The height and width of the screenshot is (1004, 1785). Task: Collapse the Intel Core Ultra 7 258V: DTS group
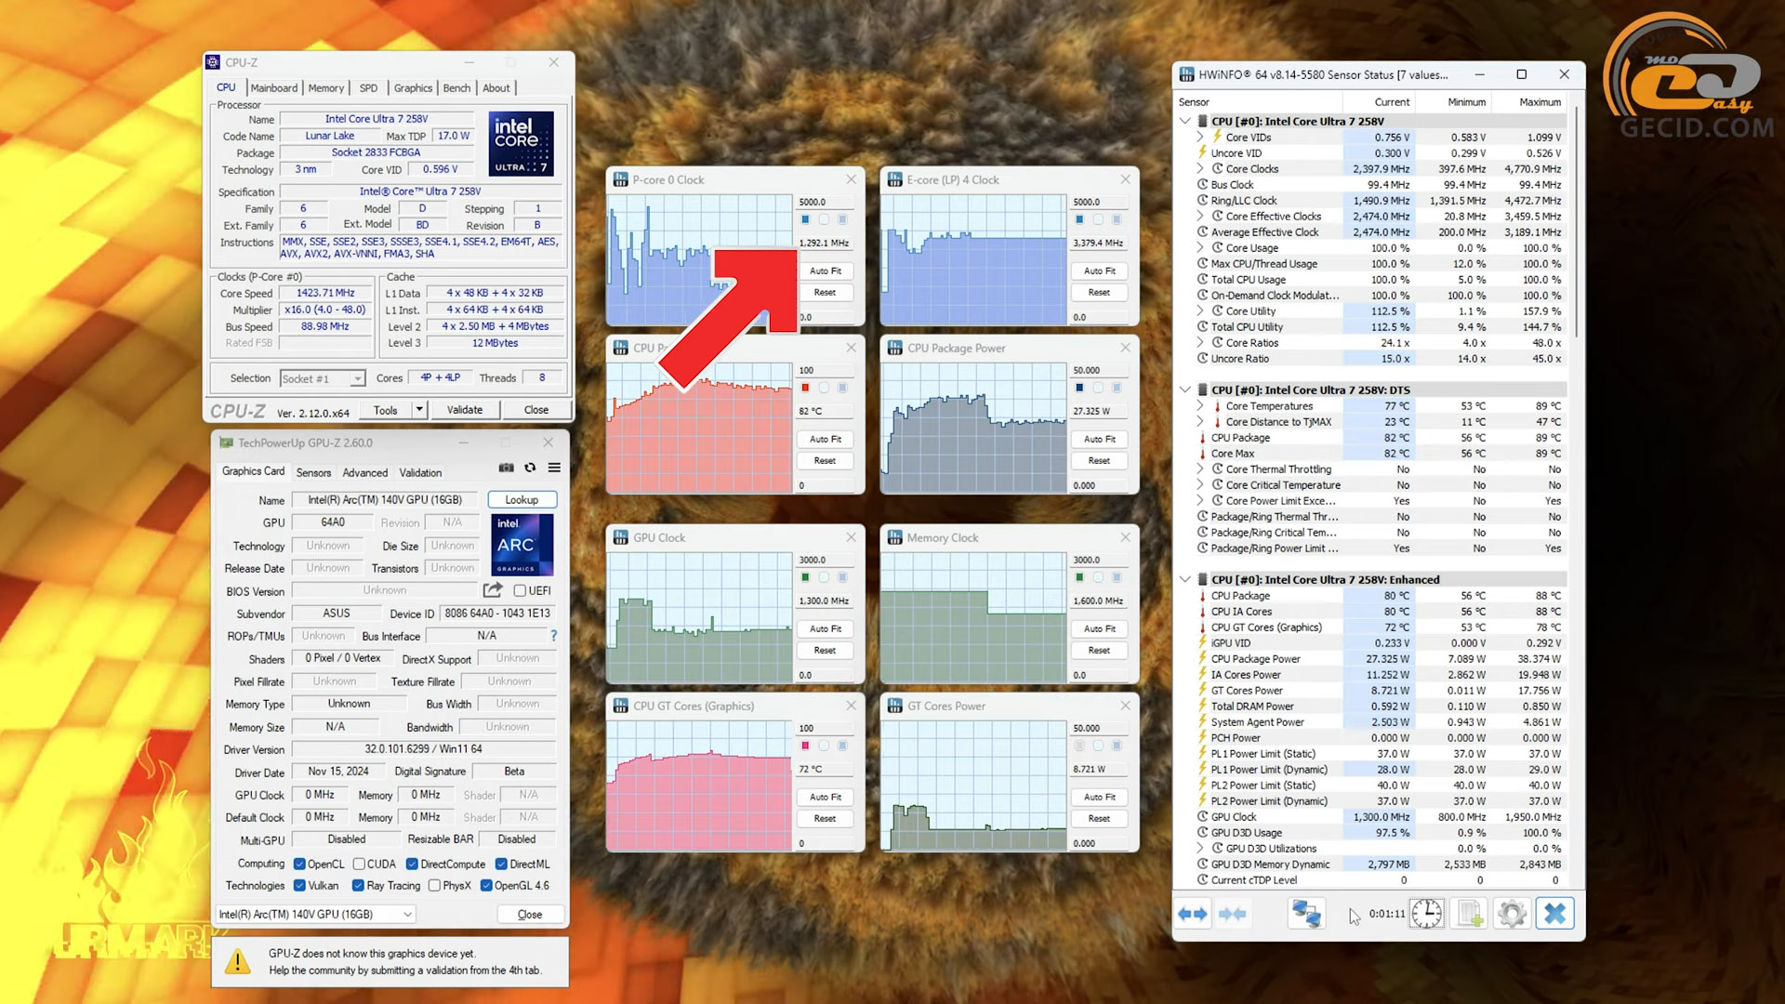tap(1185, 390)
